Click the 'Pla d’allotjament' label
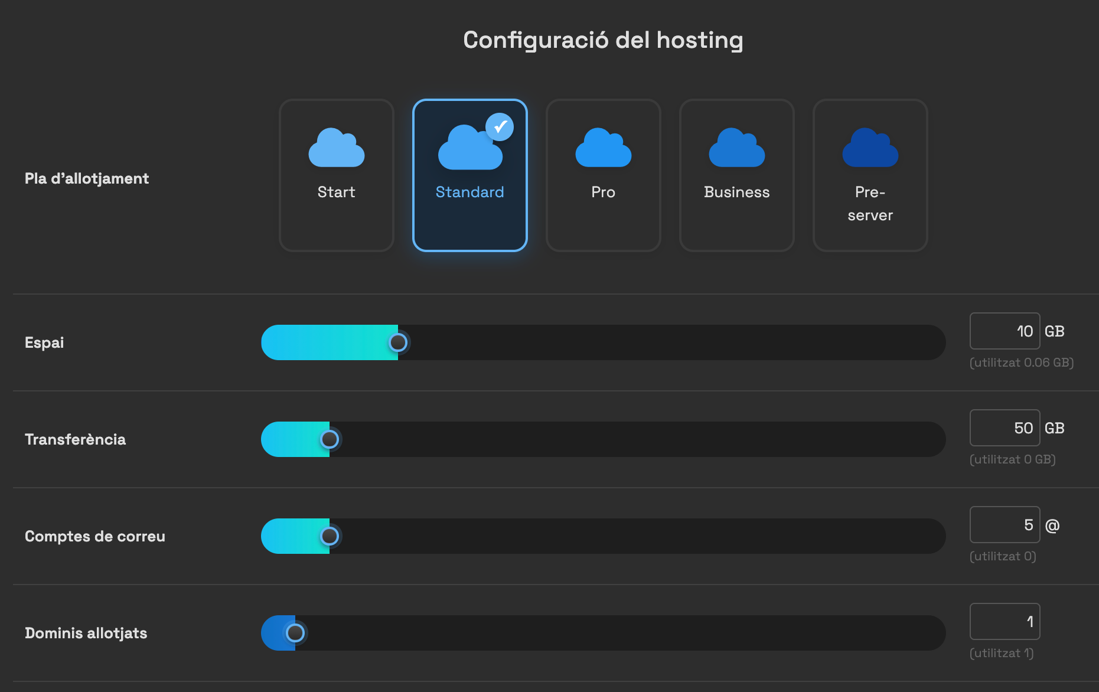This screenshot has height=692, width=1099. click(x=87, y=178)
